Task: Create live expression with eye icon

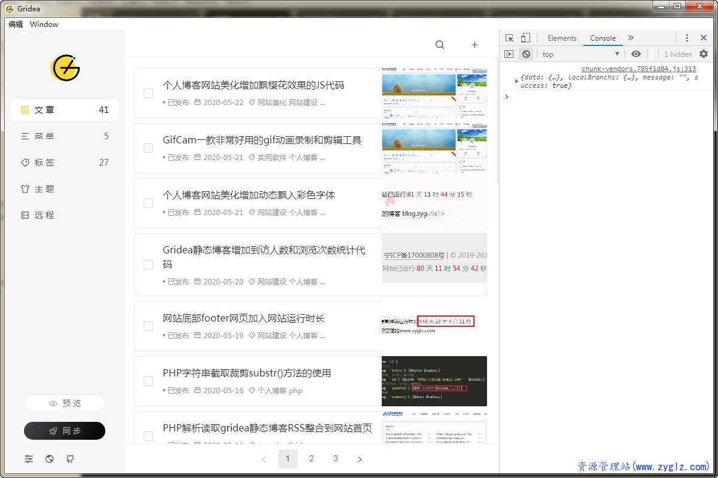Action: (636, 54)
